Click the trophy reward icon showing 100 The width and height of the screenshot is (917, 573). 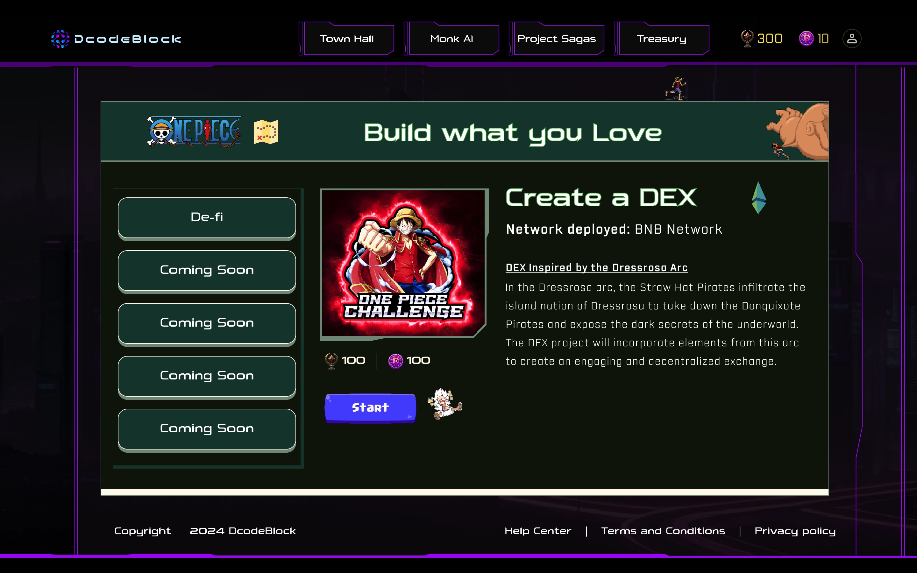[x=331, y=361]
